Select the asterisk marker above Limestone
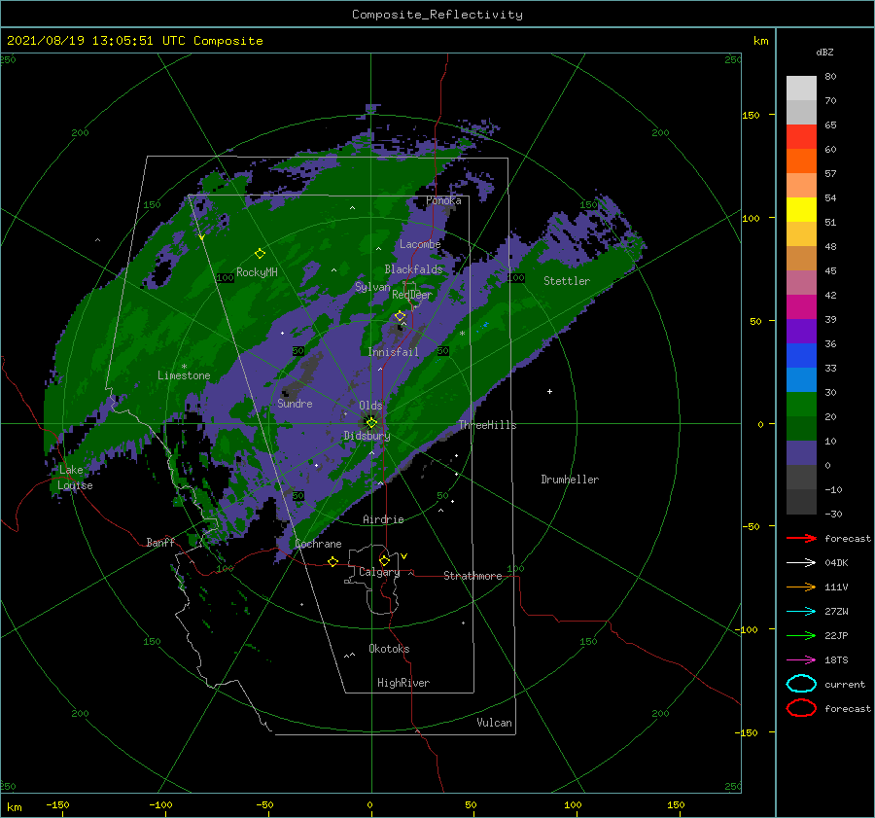The image size is (875, 818). point(184,367)
